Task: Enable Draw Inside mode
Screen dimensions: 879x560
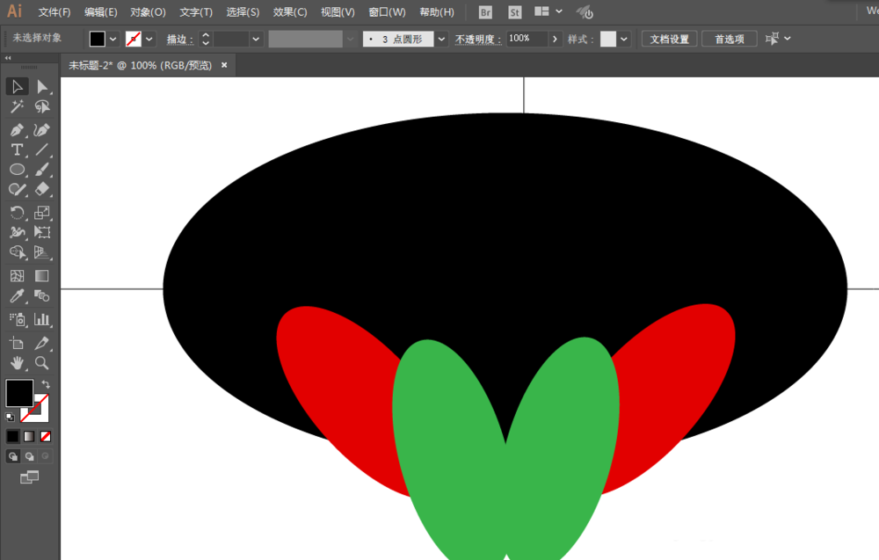Action: pyautogui.click(x=46, y=456)
